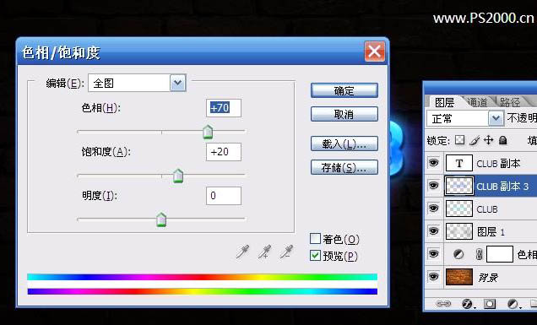Switch to the 通道 channels tab

477,101
